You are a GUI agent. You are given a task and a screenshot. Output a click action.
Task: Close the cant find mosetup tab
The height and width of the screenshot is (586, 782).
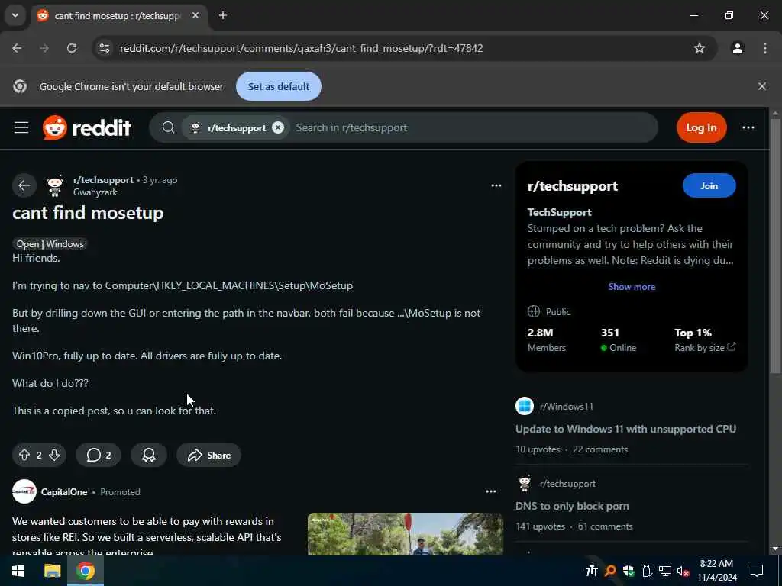(195, 16)
